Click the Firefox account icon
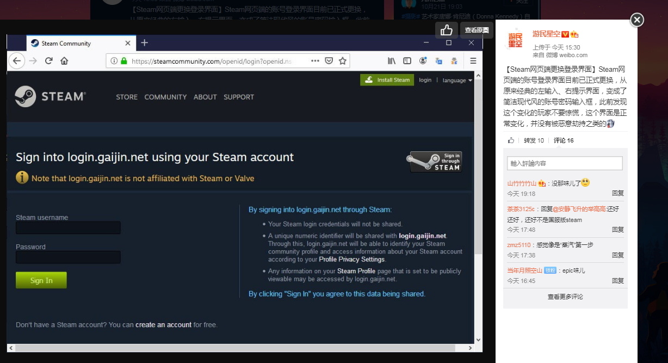Image resolution: width=668 pixels, height=363 pixels. (x=423, y=61)
